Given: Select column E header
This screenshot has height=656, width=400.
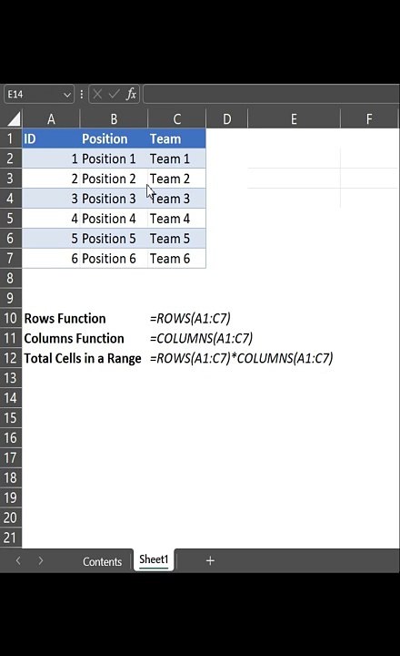Looking at the screenshot, I should pos(294,119).
